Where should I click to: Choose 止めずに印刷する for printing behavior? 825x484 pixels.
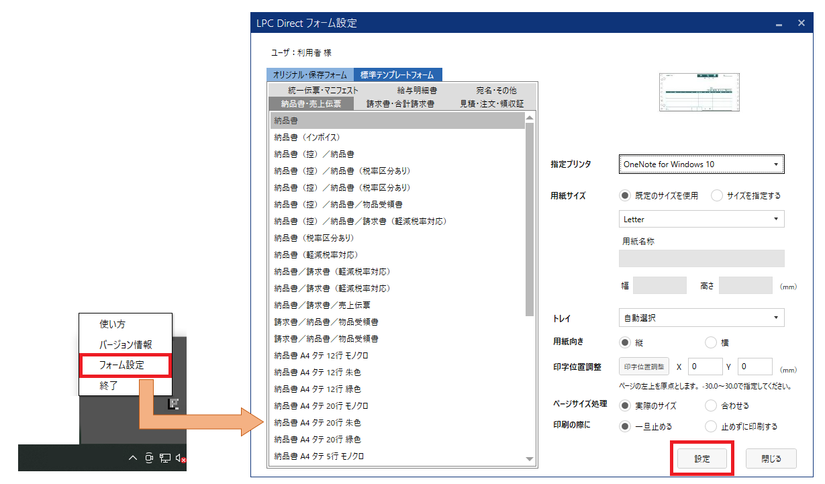(710, 426)
